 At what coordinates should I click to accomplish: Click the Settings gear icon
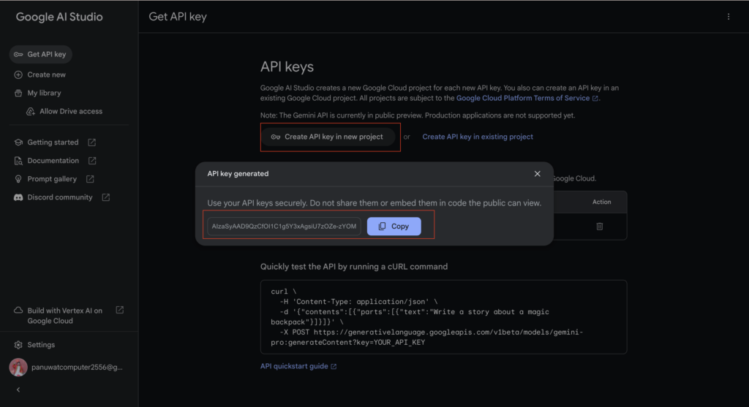tap(18, 345)
